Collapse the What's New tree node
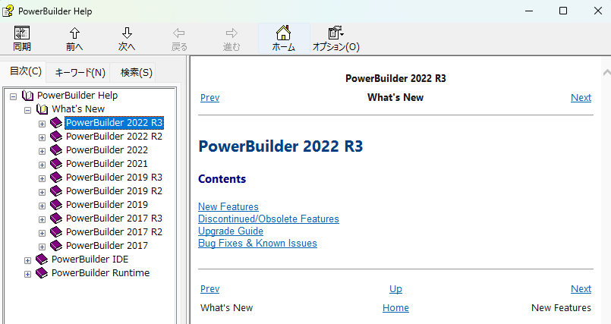 tap(28, 109)
